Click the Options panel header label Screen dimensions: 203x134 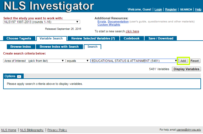pyautogui.click(x=10, y=76)
